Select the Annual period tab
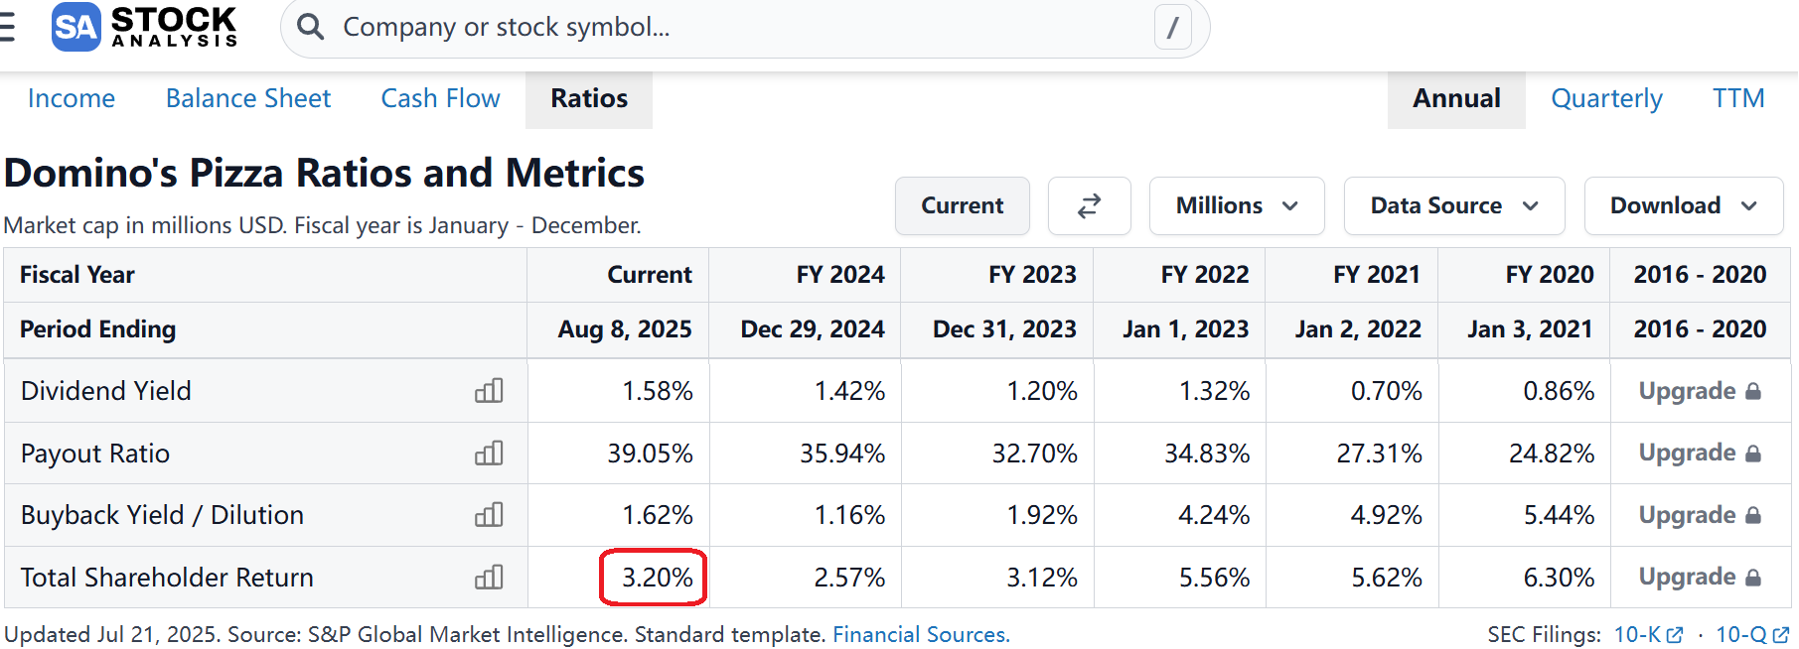 pyautogui.click(x=1456, y=98)
